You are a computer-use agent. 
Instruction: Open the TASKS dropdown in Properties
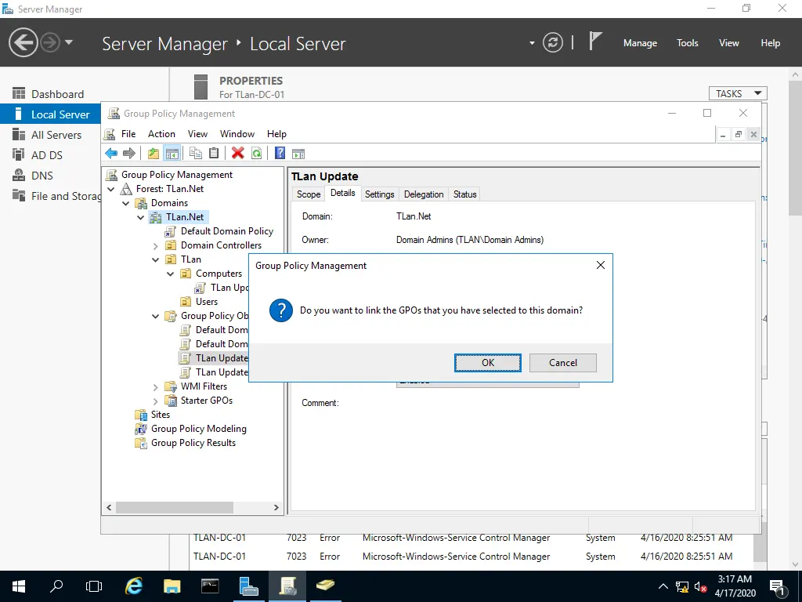(738, 94)
